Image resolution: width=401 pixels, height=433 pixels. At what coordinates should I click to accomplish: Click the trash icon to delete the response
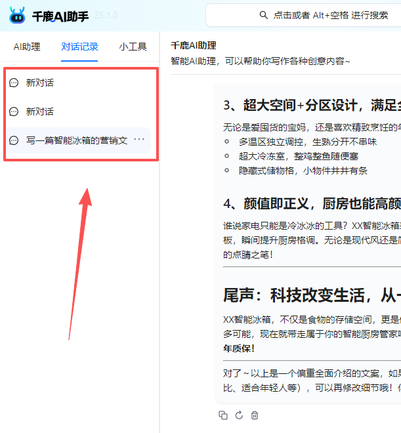(255, 415)
